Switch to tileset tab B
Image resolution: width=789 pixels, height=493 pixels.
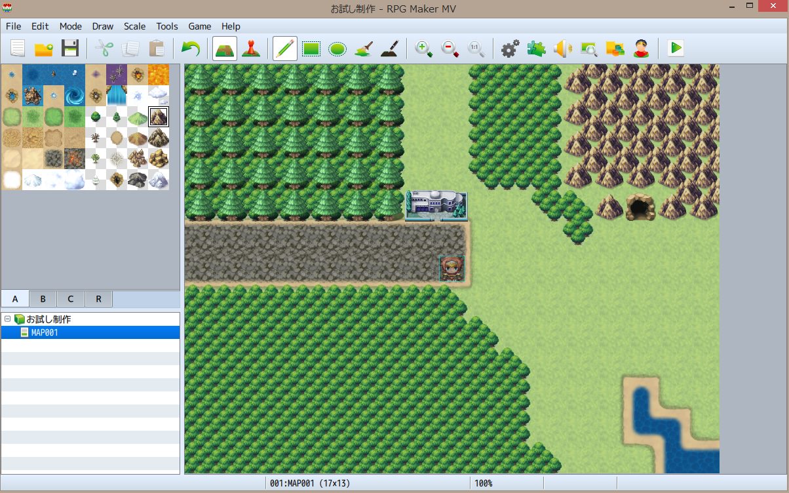pyautogui.click(x=43, y=299)
